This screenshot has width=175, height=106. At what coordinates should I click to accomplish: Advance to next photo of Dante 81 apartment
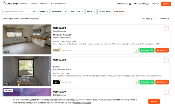49,71
